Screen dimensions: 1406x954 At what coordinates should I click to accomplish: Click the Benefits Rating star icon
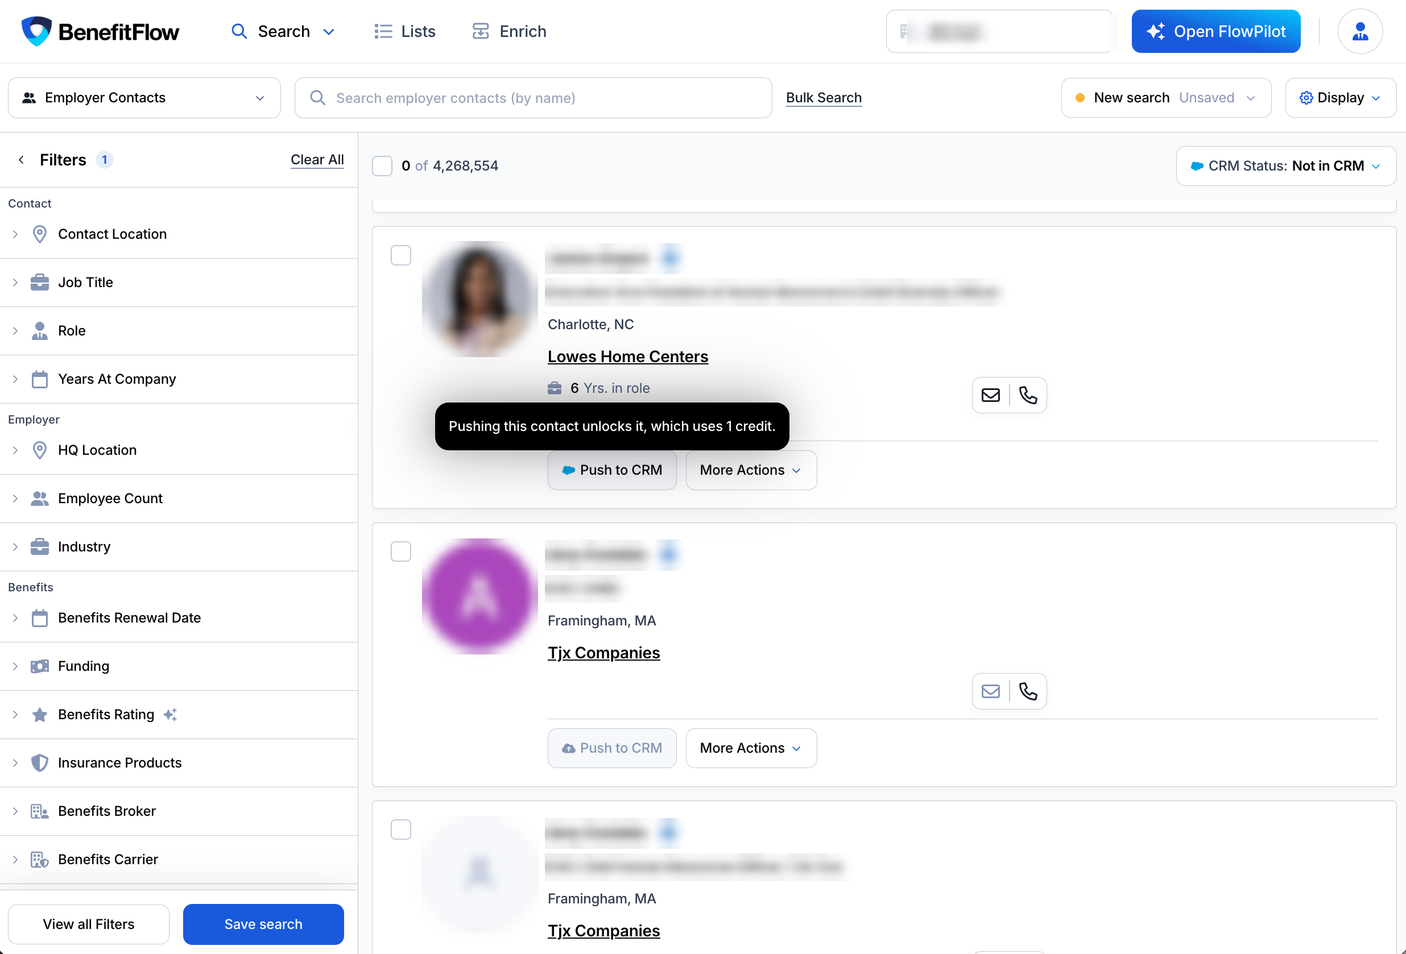tap(40, 715)
